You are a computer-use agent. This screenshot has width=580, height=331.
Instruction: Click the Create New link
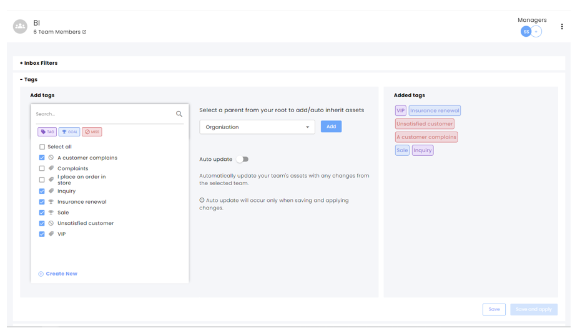(x=57, y=274)
